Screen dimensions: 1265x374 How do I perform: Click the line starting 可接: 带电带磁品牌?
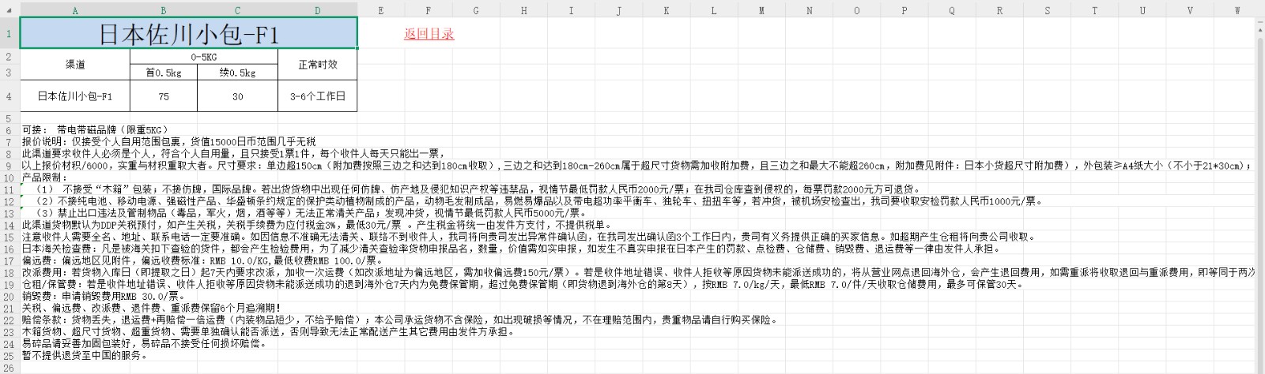(x=95, y=130)
